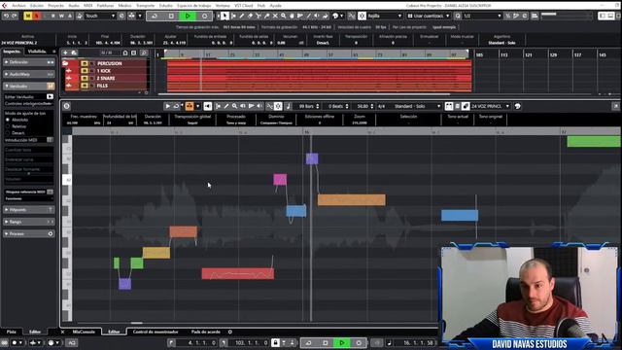Toggle the global Write (W) automation button

pyautogui.click(x=61, y=16)
